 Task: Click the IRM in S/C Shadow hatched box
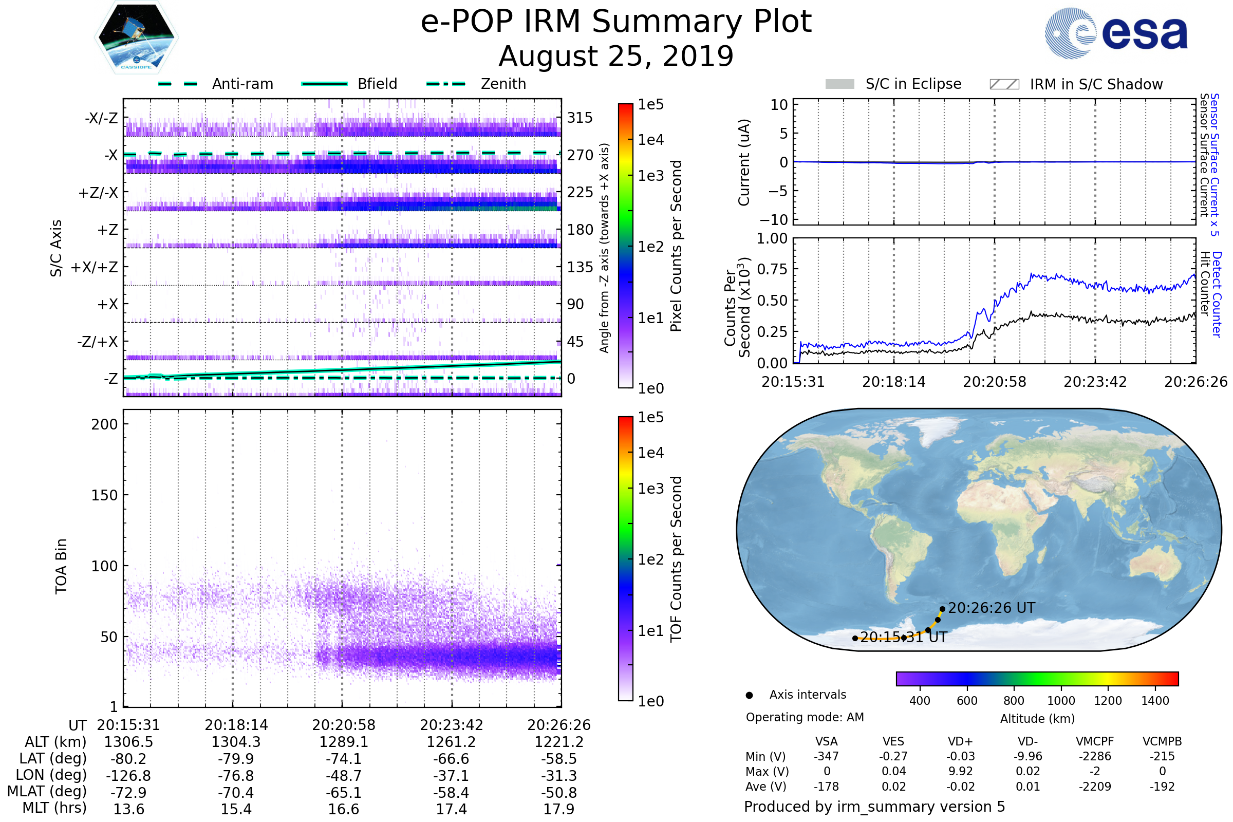click(x=1004, y=84)
